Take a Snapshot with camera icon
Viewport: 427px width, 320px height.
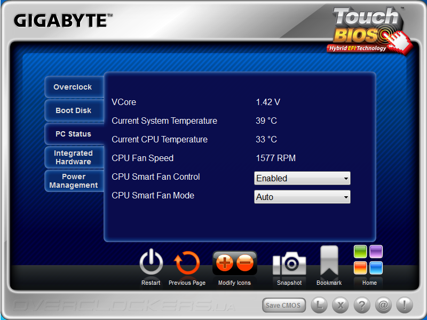click(289, 263)
